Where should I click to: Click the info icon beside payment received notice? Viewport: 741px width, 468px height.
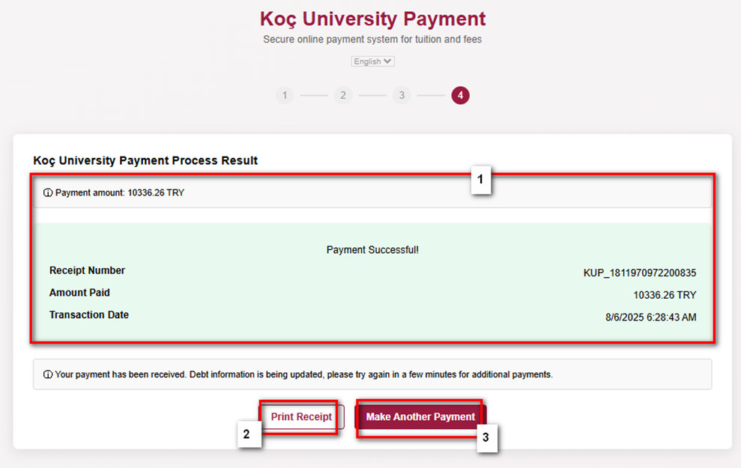(x=48, y=374)
